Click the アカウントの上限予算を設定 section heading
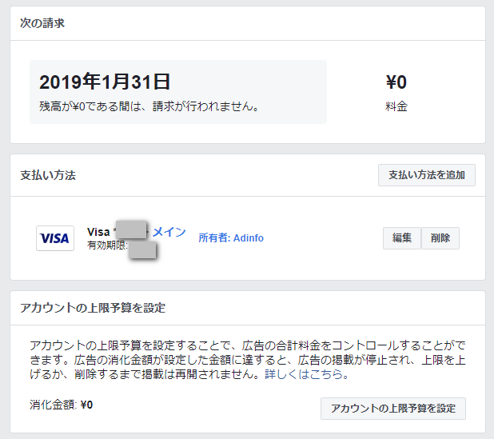Viewport: 494px width, 439px height. [x=93, y=308]
